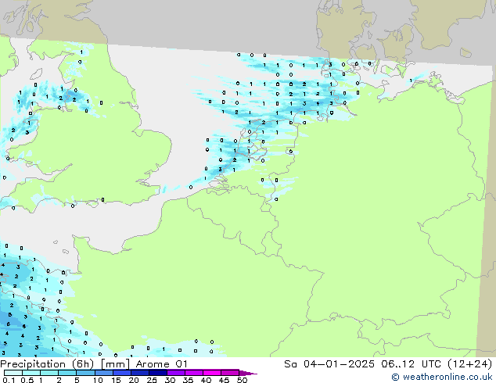
Task: Click the legend value label '0.1'
Action: [9, 380]
